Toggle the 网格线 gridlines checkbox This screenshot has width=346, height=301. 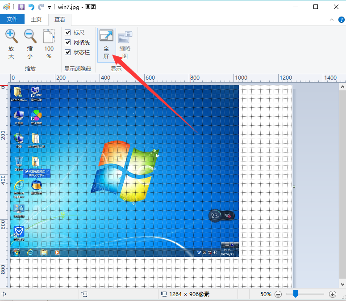68,42
